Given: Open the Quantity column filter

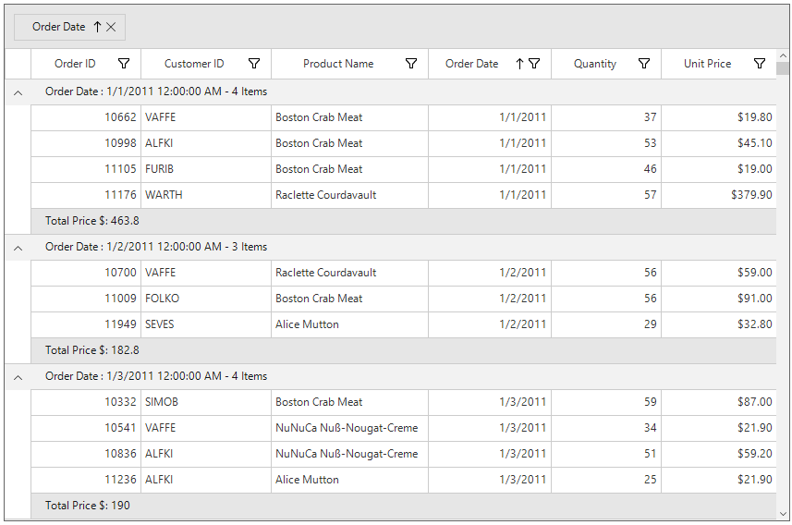Looking at the screenshot, I should [644, 64].
